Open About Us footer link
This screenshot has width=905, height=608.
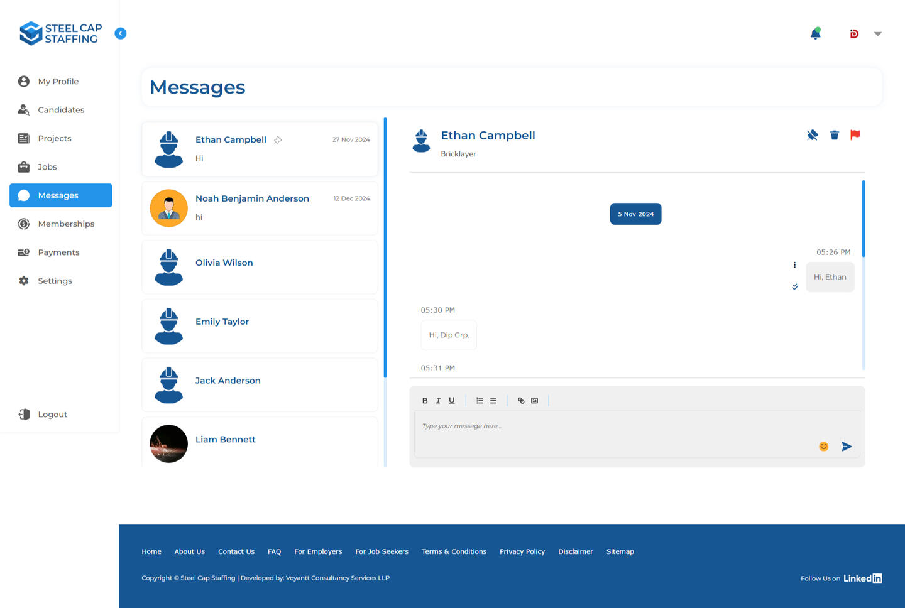click(x=190, y=551)
